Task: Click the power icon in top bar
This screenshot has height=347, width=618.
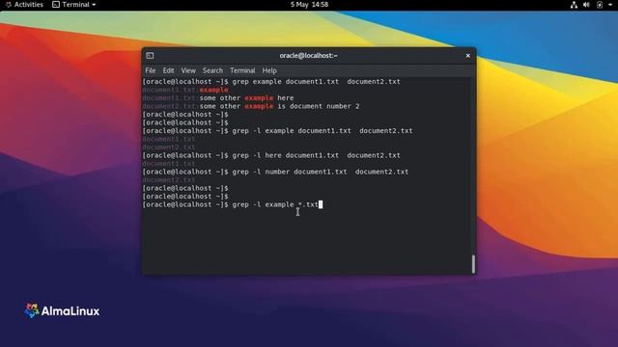Action: 600,5
